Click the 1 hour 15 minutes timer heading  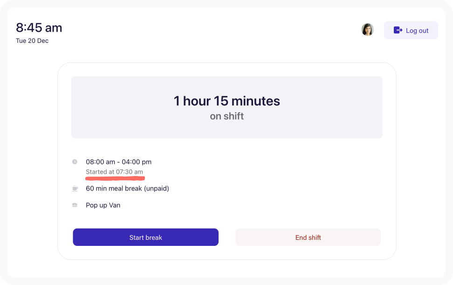point(227,101)
